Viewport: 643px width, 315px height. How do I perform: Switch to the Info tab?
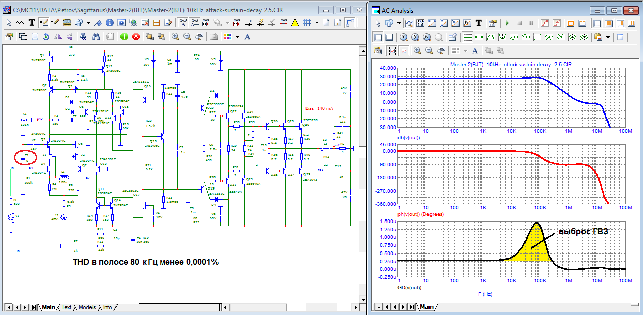click(x=107, y=307)
